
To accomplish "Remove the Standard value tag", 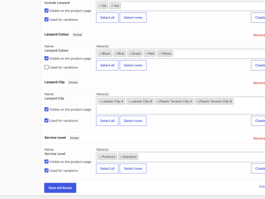I will [x=121, y=157].
